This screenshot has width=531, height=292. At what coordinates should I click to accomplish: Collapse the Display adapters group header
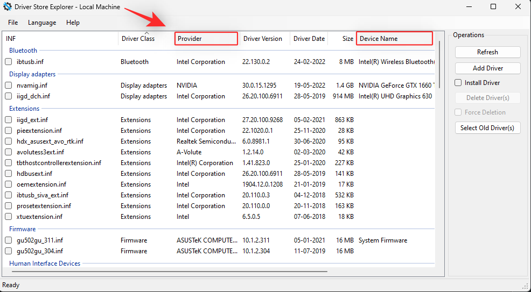click(x=32, y=74)
